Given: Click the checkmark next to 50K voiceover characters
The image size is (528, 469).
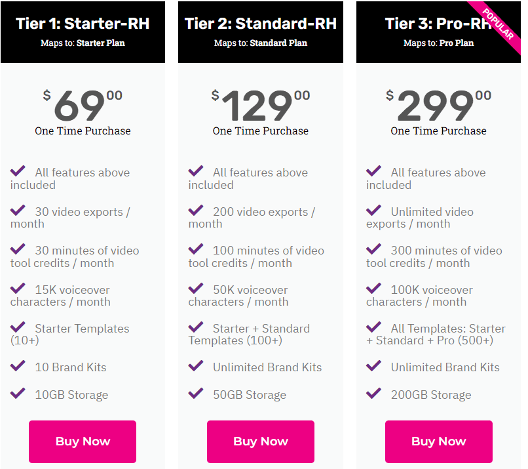Looking at the screenshot, I should [x=195, y=288].
